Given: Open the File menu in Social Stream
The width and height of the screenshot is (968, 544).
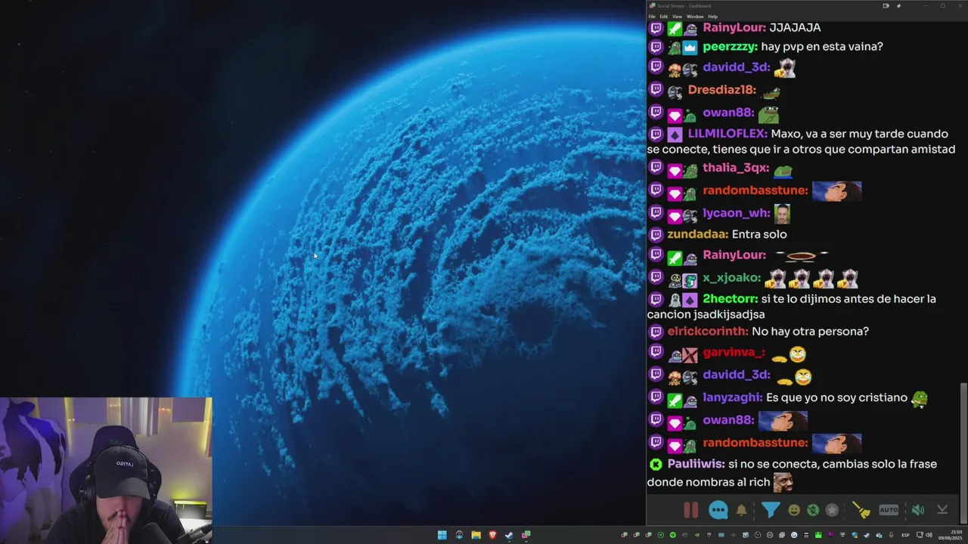Looking at the screenshot, I should (652, 16).
